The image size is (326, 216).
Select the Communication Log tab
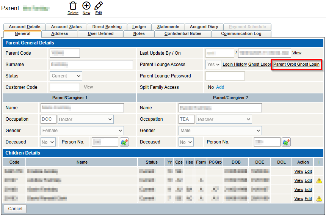241,34
